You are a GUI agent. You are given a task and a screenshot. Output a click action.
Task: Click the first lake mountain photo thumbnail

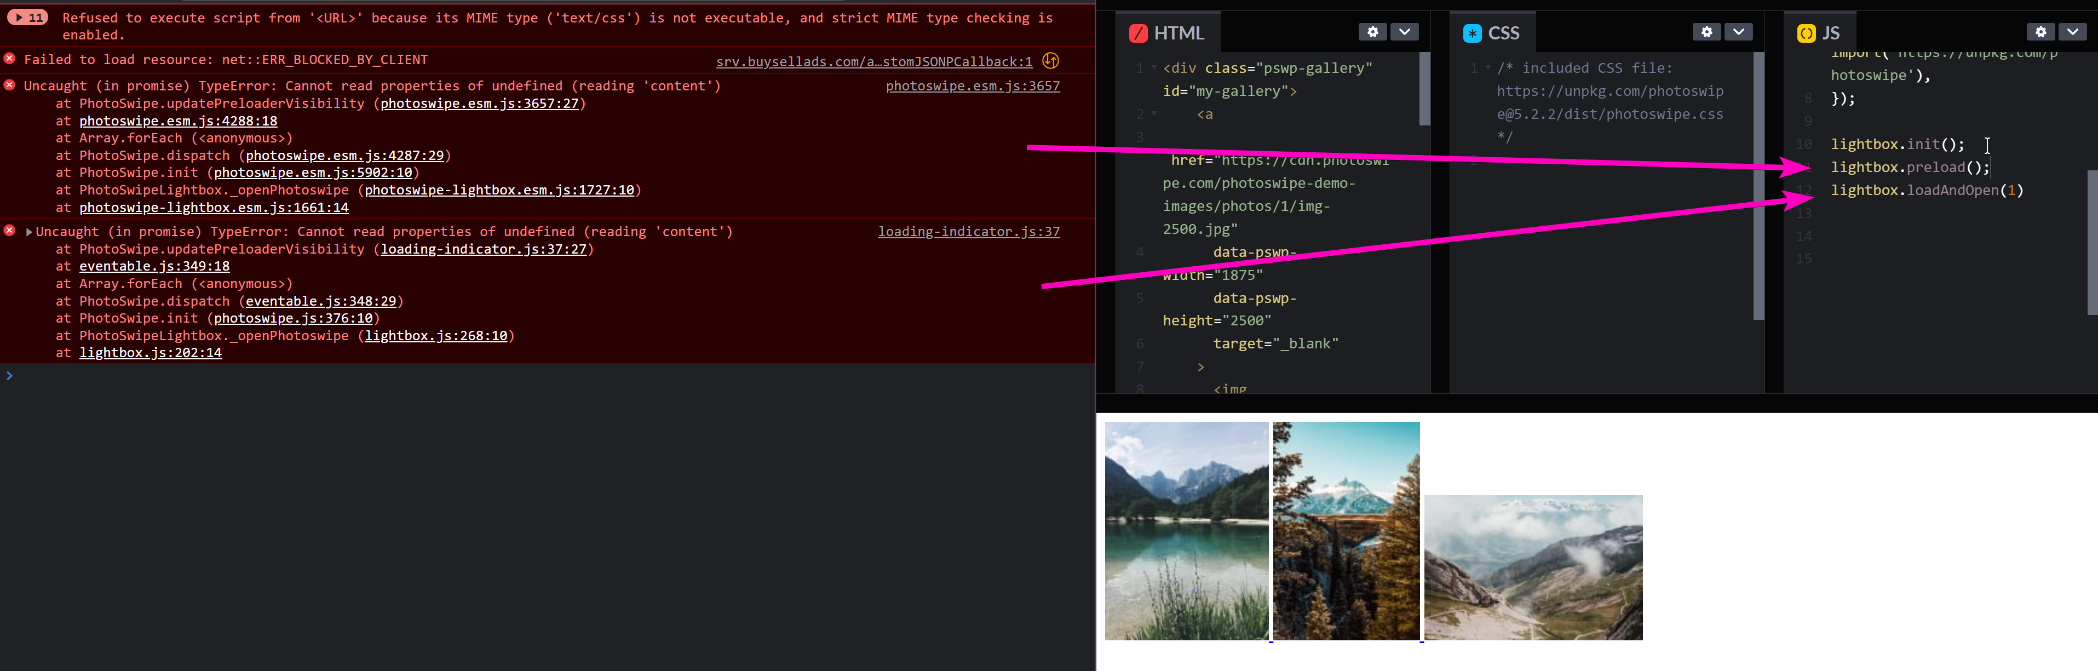point(1187,531)
